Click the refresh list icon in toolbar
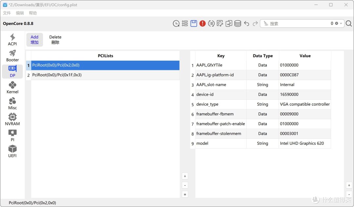354x207 pixels. [x=211, y=24]
